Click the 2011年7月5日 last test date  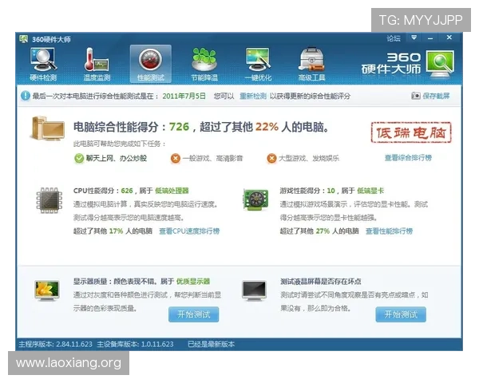pos(184,96)
